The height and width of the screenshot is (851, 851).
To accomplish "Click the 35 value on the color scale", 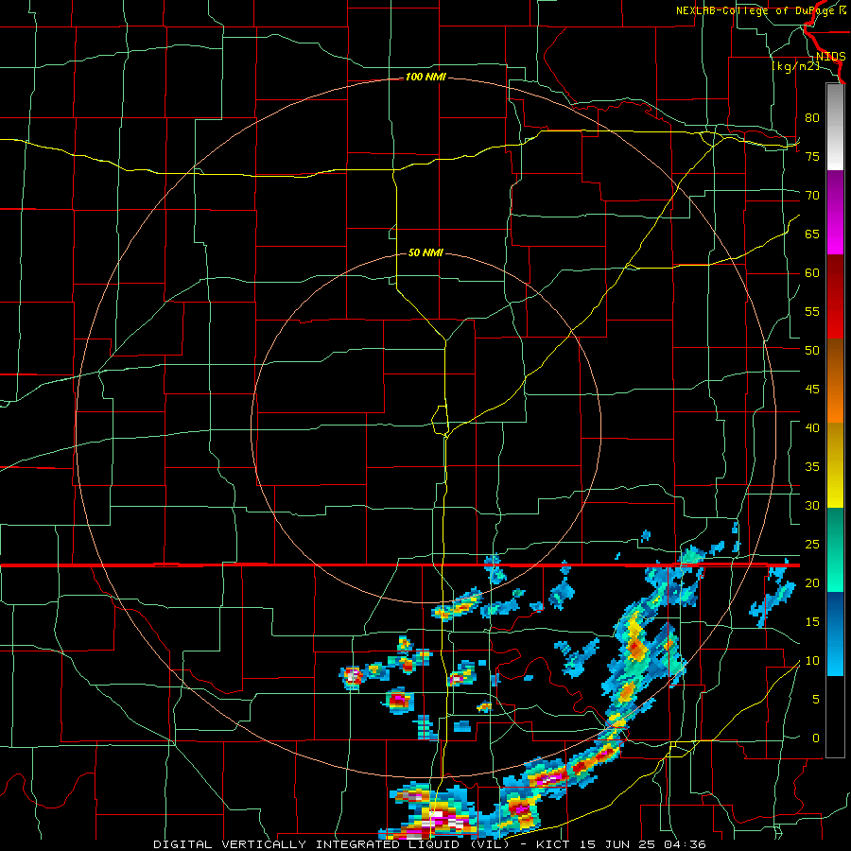I will (812, 467).
